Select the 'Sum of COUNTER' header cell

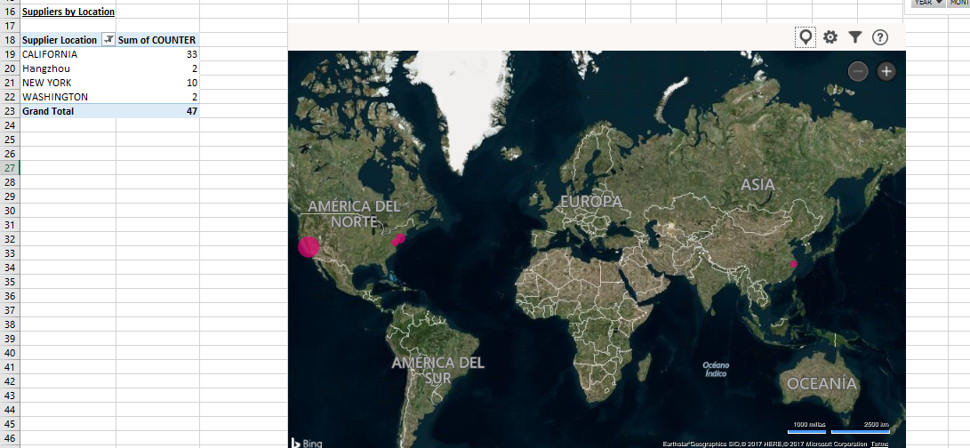pyautogui.click(x=157, y=40)
